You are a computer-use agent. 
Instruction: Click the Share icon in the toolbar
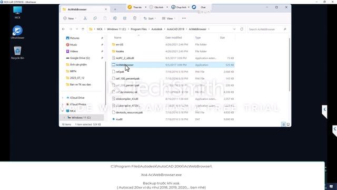point(125,18)
